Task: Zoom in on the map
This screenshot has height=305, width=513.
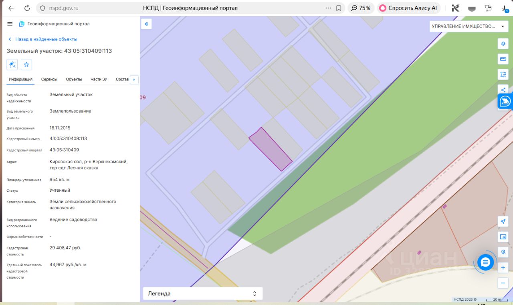Action: 503,267
